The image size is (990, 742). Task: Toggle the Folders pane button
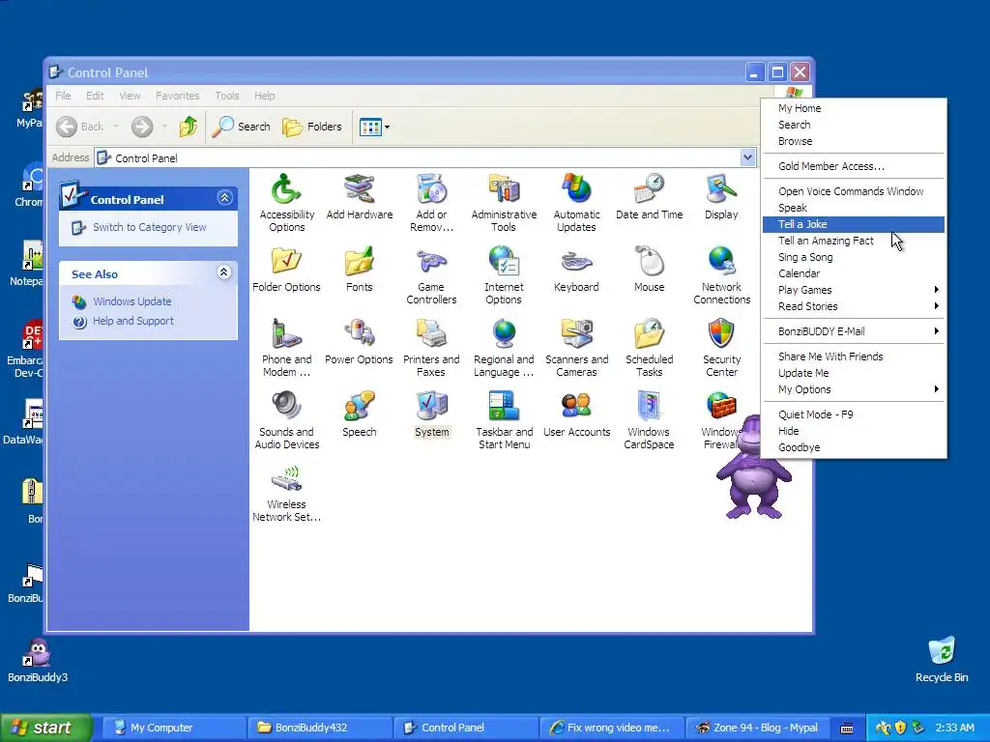point(312,127)
